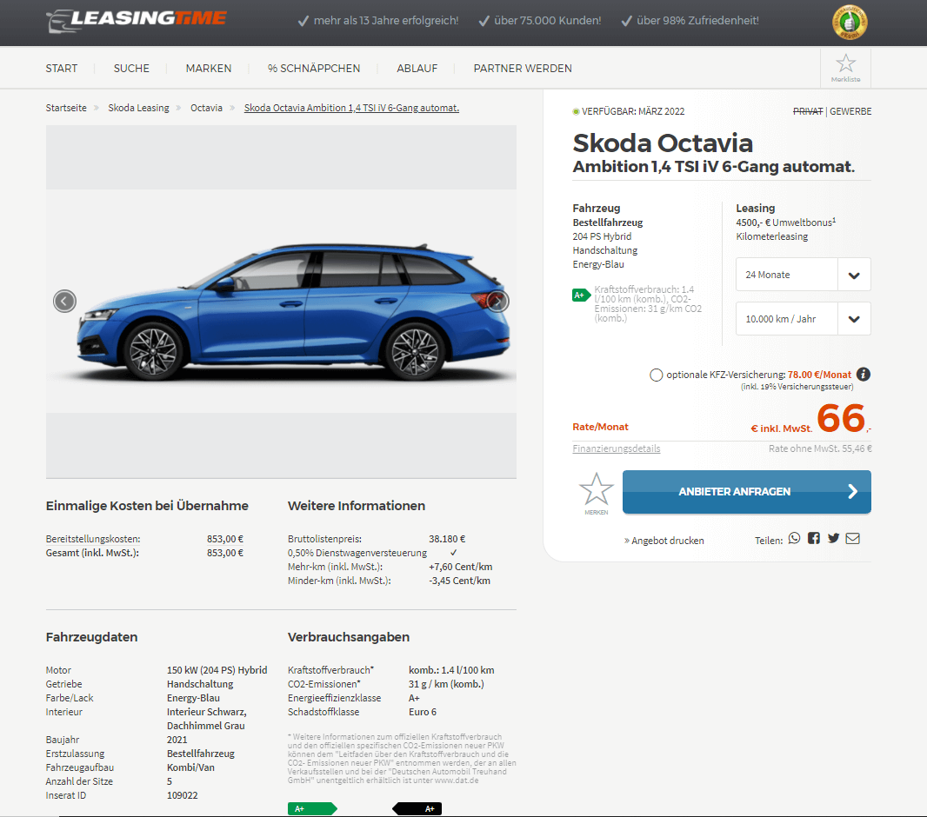Open the Merkliste star icon in header
The width and height of the screenshot is (927, 817).
point(845,68)
